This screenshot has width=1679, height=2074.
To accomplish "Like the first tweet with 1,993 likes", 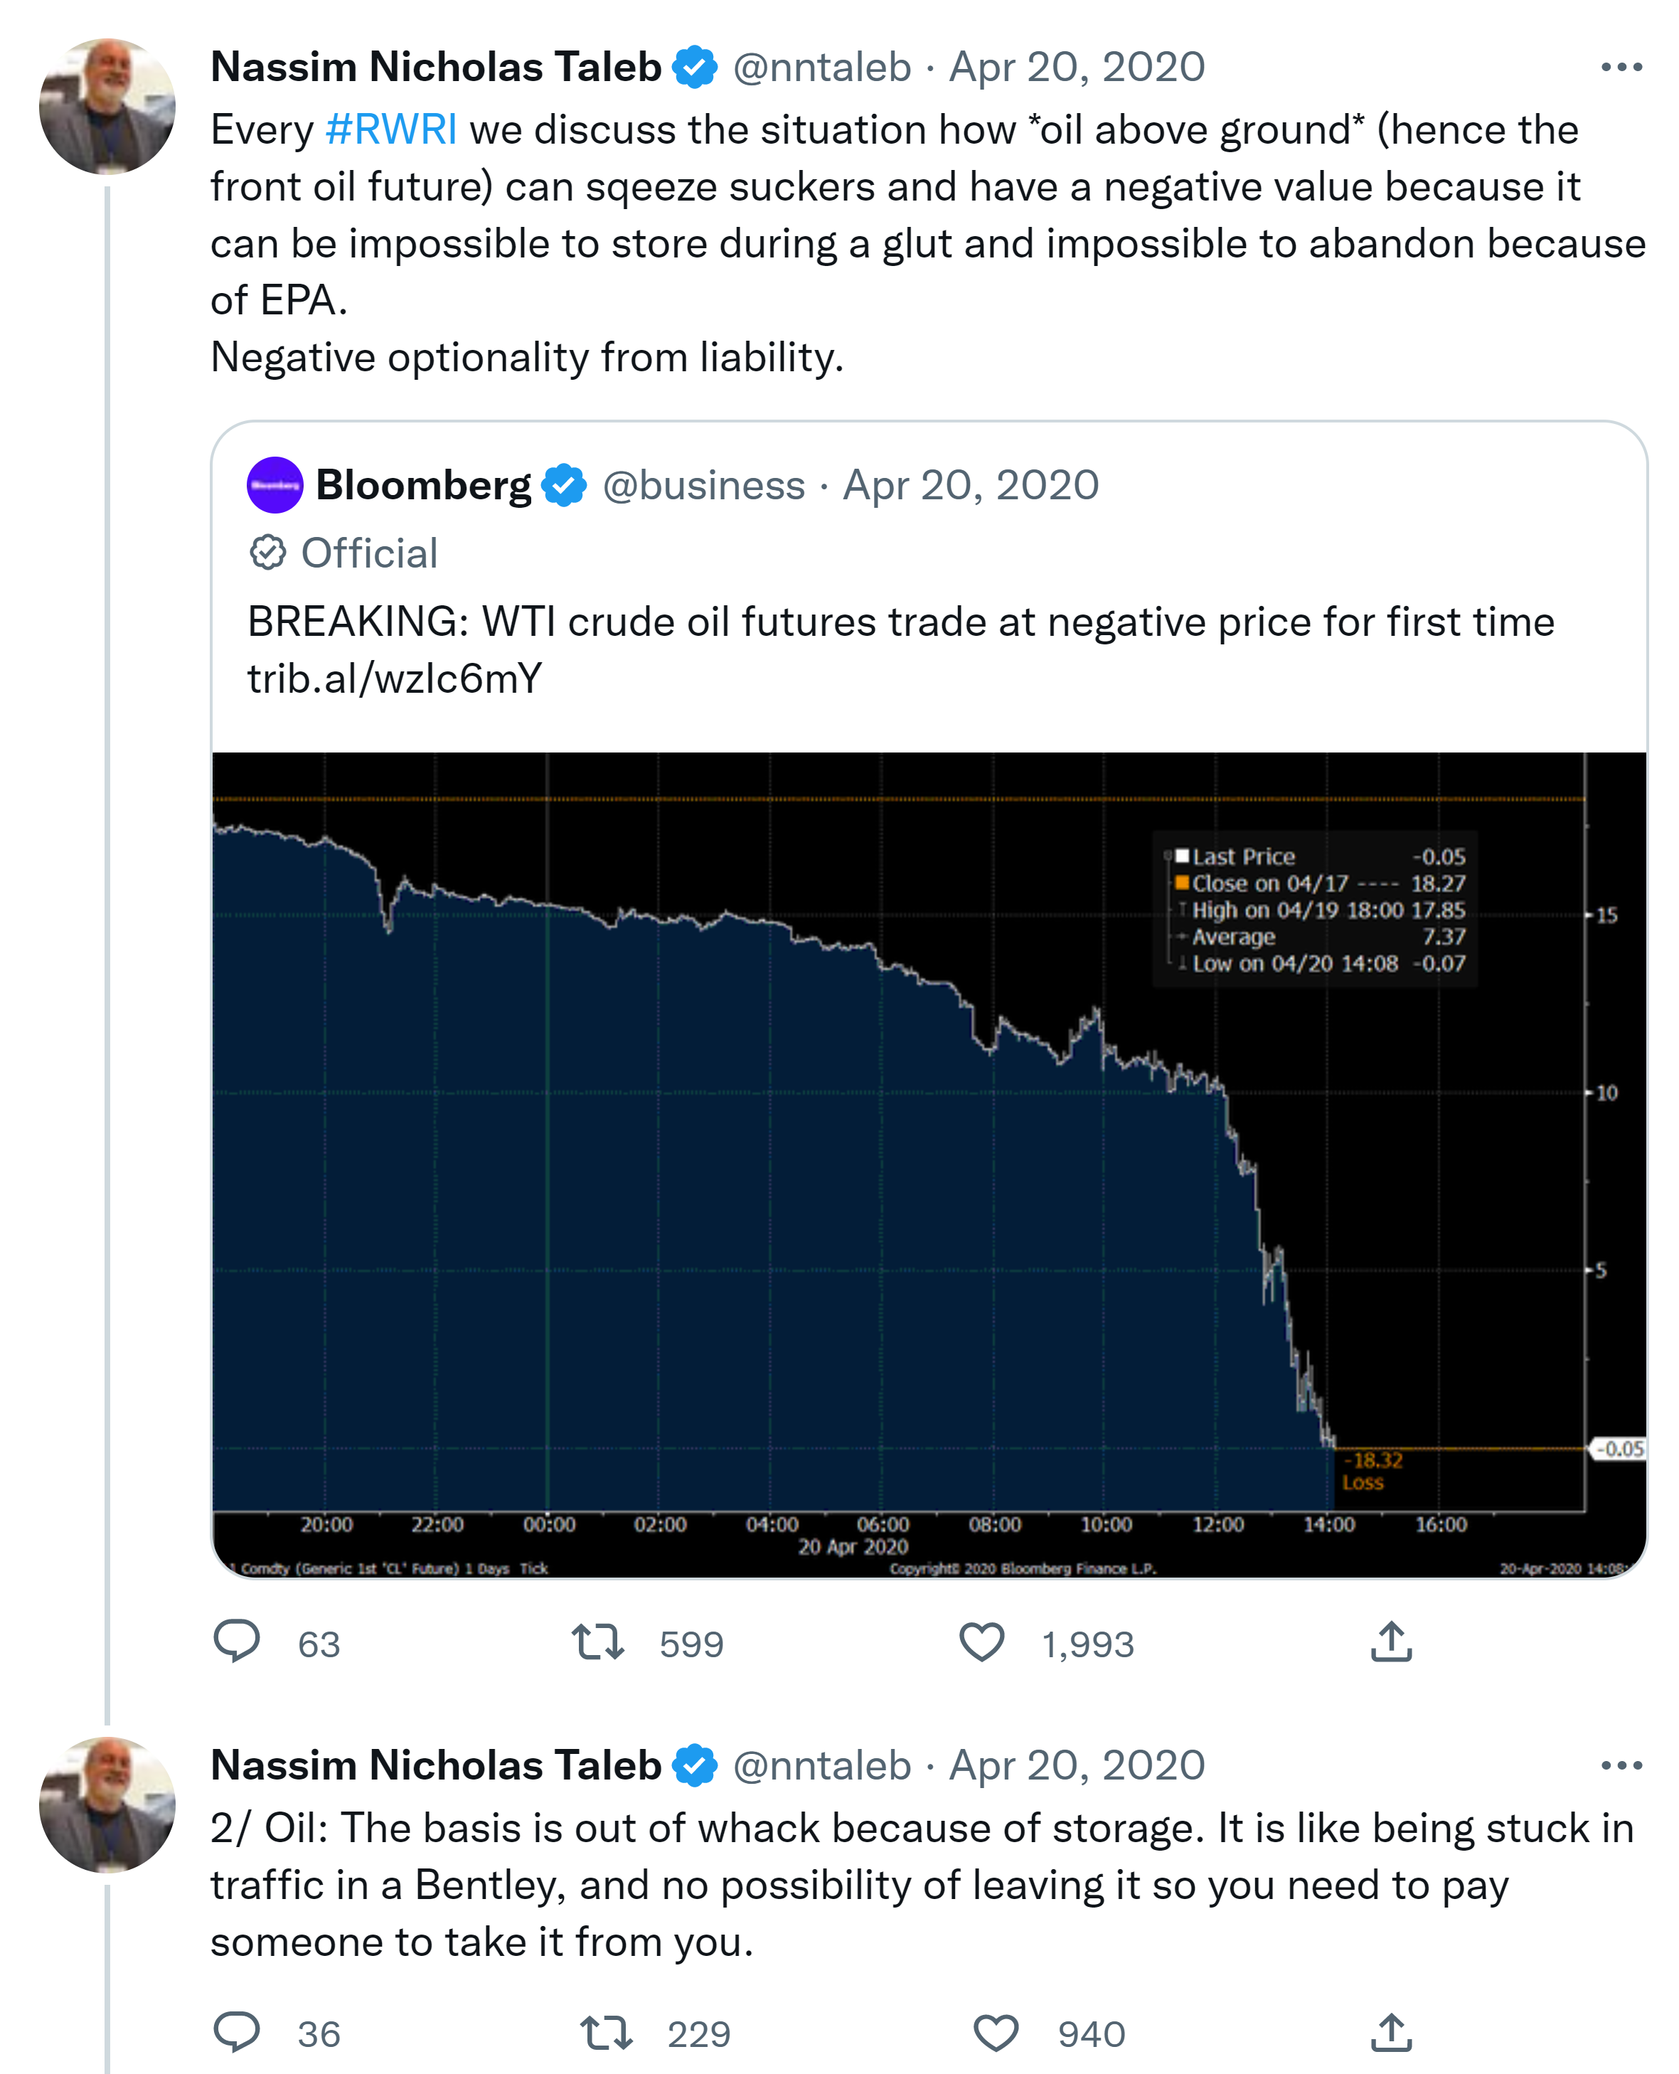I will click(981, 1642).
